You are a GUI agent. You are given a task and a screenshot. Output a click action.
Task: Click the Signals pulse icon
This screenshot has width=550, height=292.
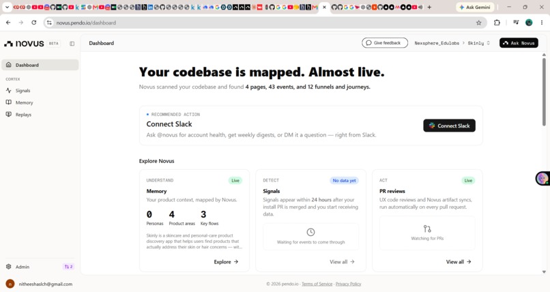(x=9, y=91)
